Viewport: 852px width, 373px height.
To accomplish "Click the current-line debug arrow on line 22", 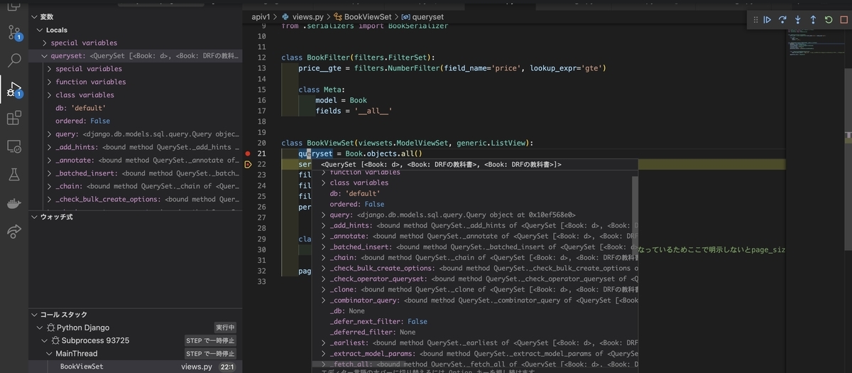I will 248,164.
